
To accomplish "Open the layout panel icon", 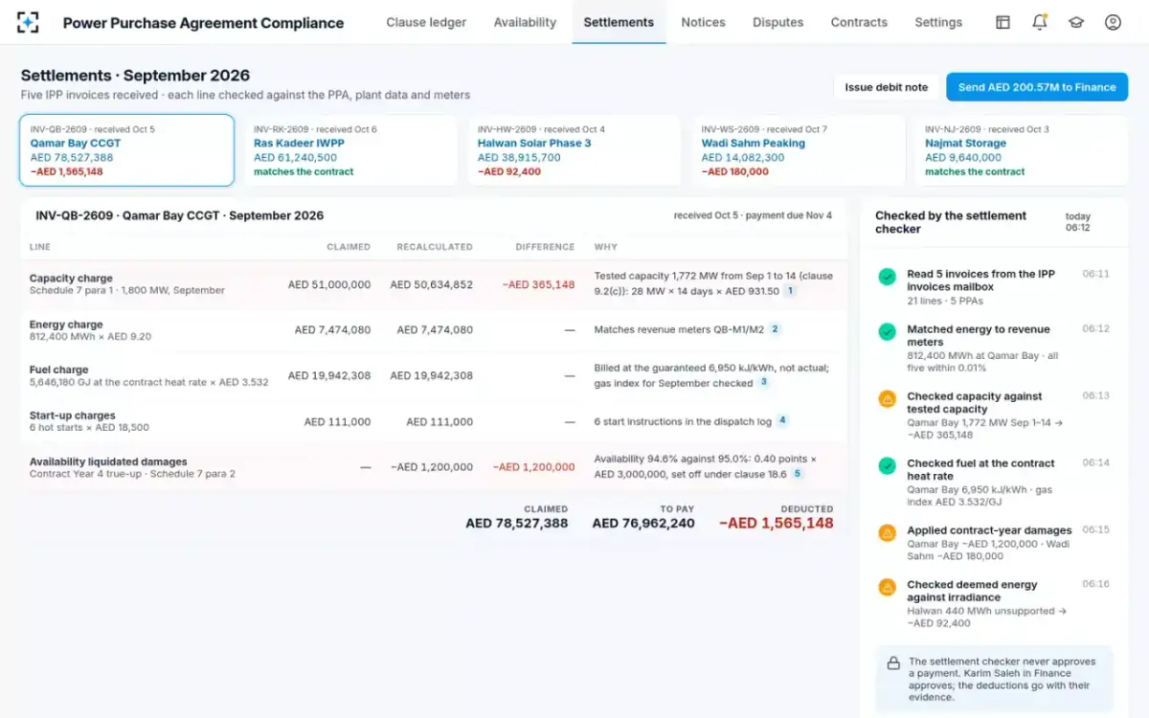I will coord(1003,22).
